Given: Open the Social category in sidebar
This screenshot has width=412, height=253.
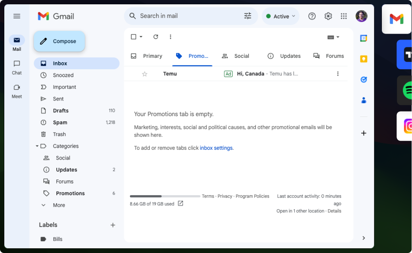Looking at the screenshot, I should pos(77,158).
